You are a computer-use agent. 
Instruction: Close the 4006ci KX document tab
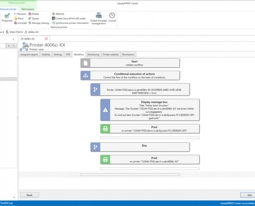46,39
